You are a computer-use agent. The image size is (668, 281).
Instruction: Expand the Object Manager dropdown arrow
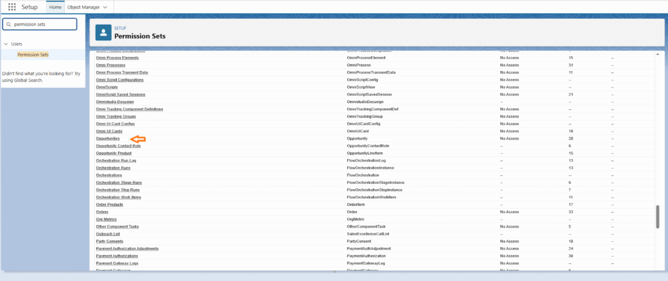pos(105,7)
